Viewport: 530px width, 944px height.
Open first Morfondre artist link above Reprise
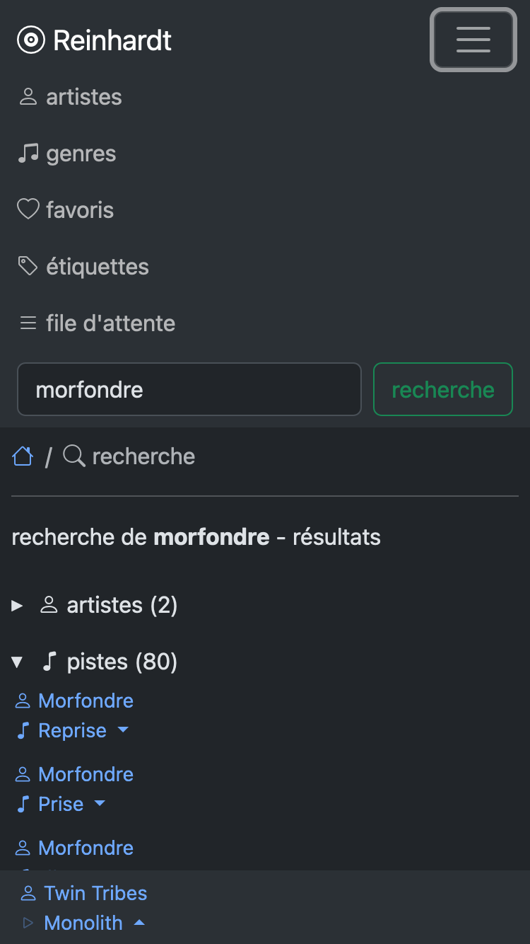pos(86,701)
